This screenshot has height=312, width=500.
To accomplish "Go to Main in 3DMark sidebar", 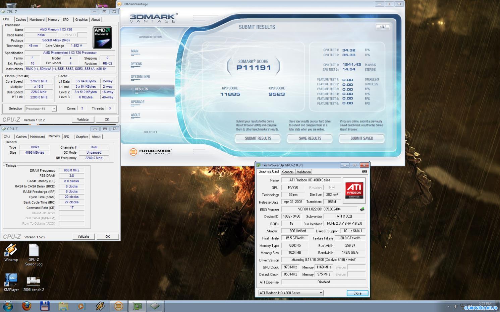I will click(134, 51).
